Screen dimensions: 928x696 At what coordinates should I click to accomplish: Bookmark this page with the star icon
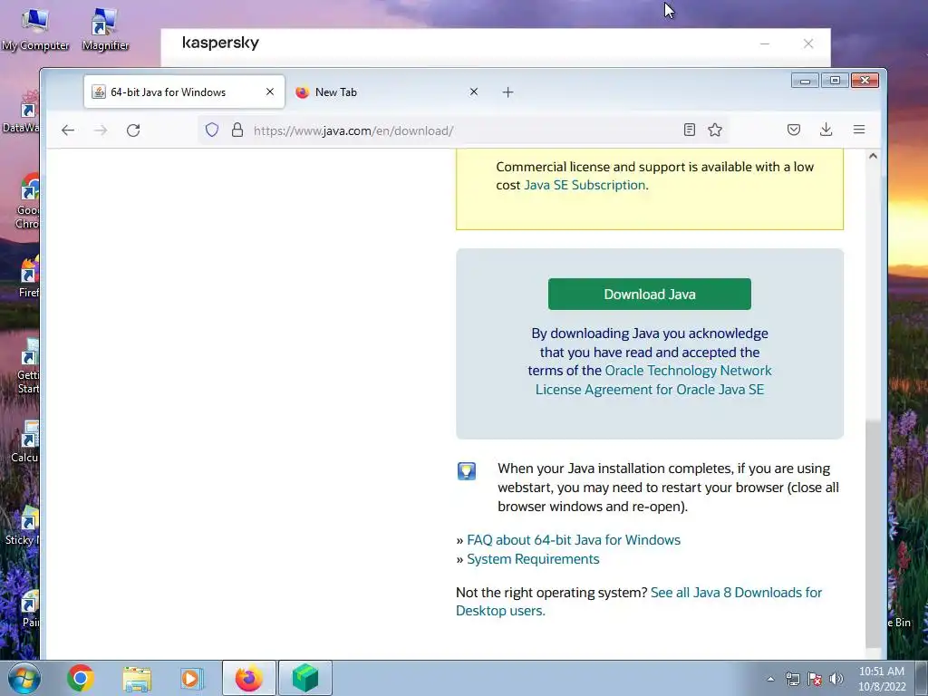[715, 130]
